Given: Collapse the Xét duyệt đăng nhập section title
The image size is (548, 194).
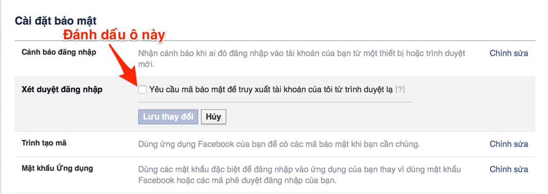Looking at the screenshot, I should tap(62, 89).
